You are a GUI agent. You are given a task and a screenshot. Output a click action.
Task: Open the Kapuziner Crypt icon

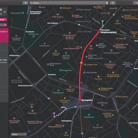(x=86, y=57)
